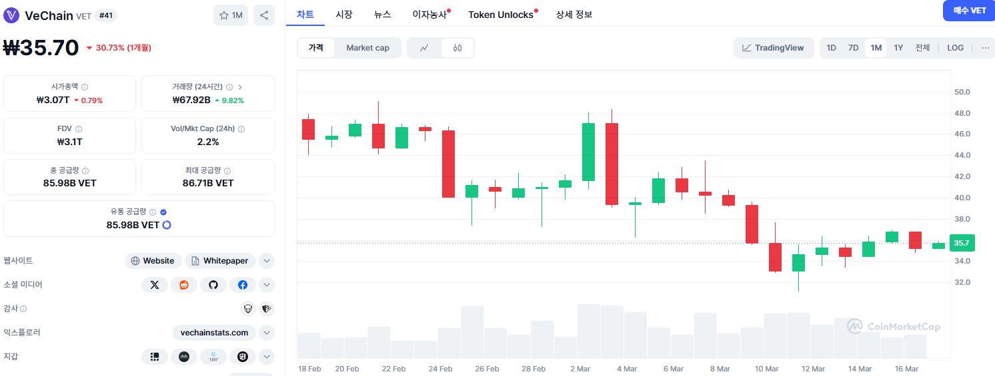
Task: Select the candlestick chart icon
Action: tap(457, 48)
